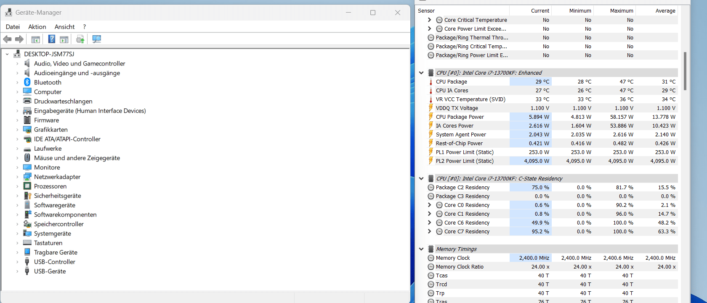Click the Druckwarteschlangen printer icon
707x303 pixels.
coord(27,101)
